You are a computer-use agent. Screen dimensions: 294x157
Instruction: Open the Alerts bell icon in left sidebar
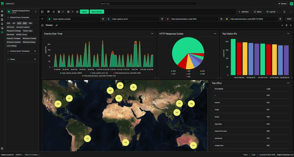coord(2,24)
